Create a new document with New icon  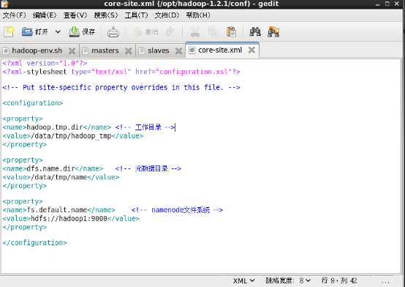tap(9, 32)
